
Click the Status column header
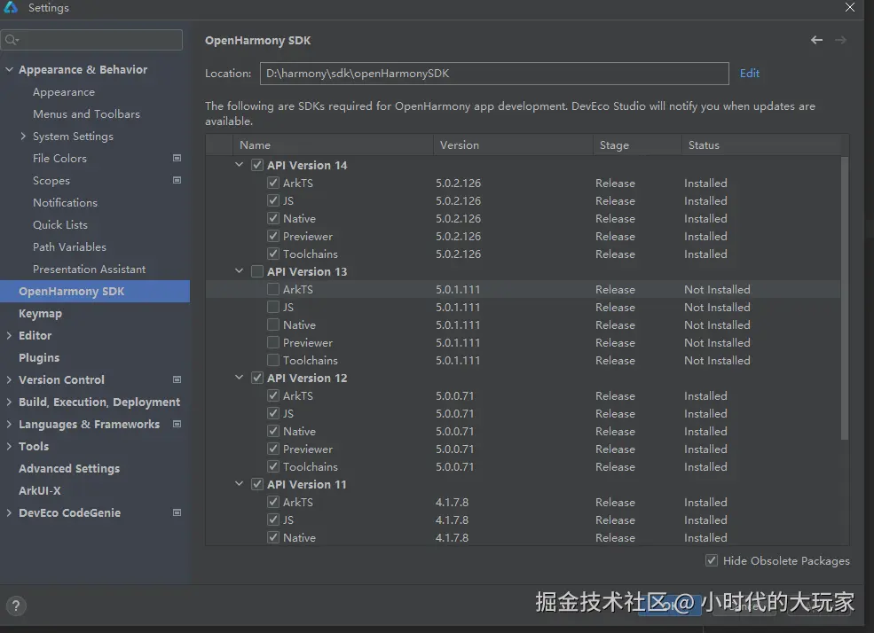tap(761, 145)
